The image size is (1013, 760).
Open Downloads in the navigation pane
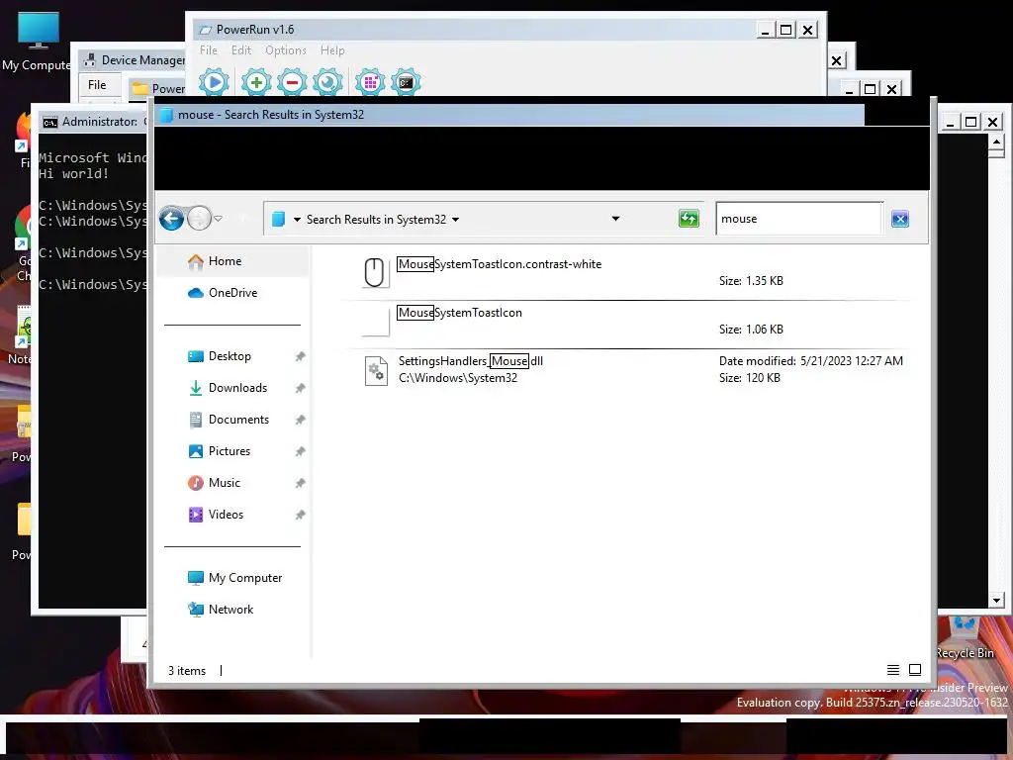point(232,388)
